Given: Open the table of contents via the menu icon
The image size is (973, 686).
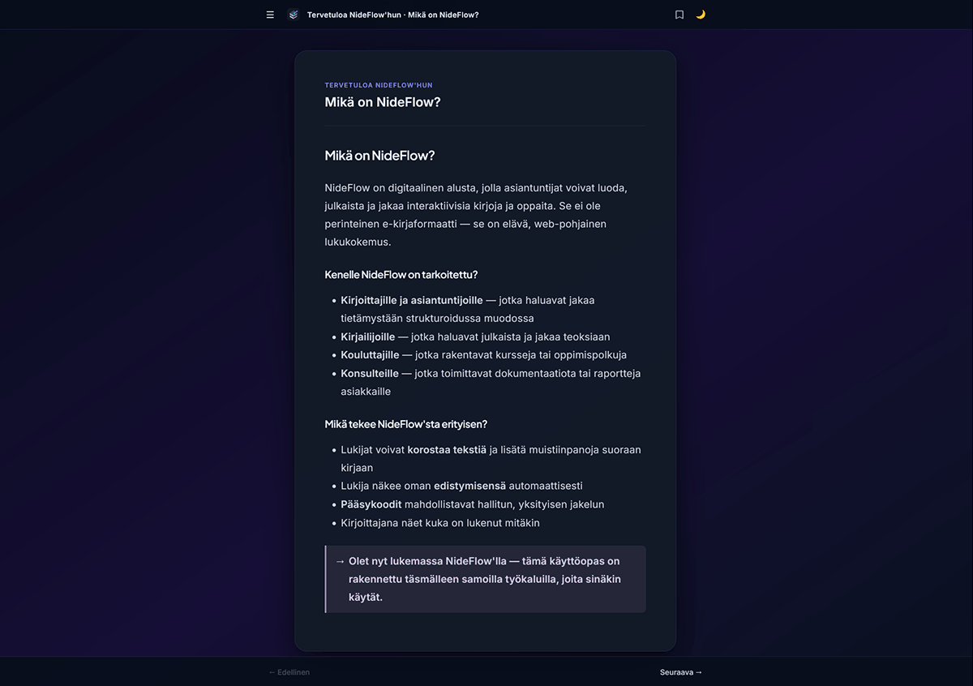Looking at the screenshot, I should click(x=269, y=15).
